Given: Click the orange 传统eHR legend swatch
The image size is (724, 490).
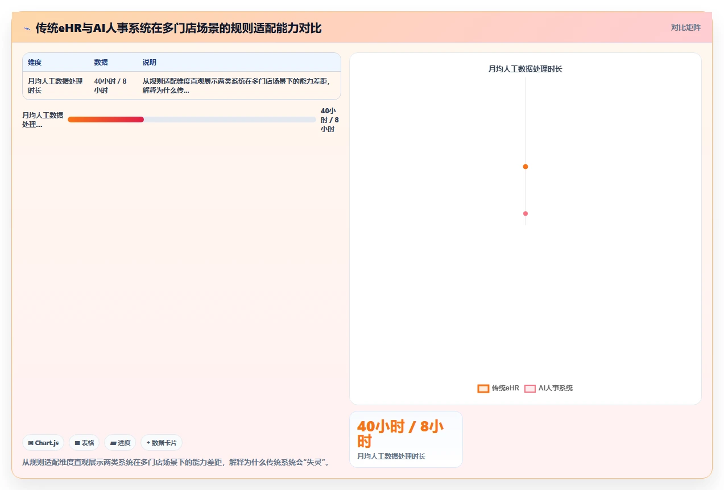Looking at the screenshot, I should [x=483, y=389].
